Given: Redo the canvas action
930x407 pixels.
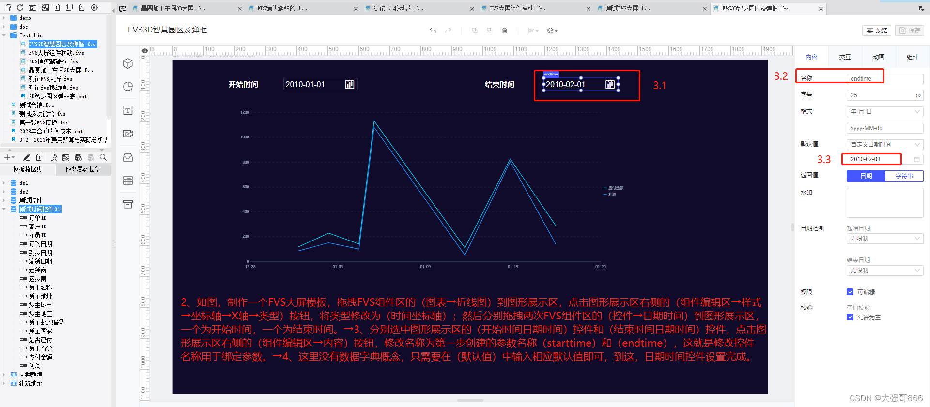Looking at the screenshot, I should coord(448,30).
